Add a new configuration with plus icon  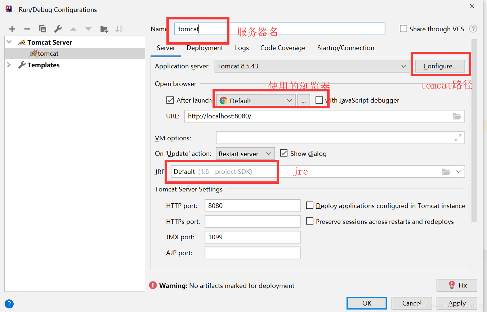[x=12, y=29]
